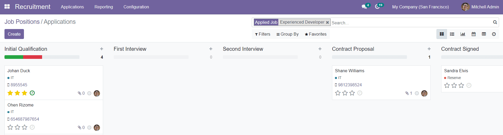
Task: Click the Create button
Action: point(14,34)
